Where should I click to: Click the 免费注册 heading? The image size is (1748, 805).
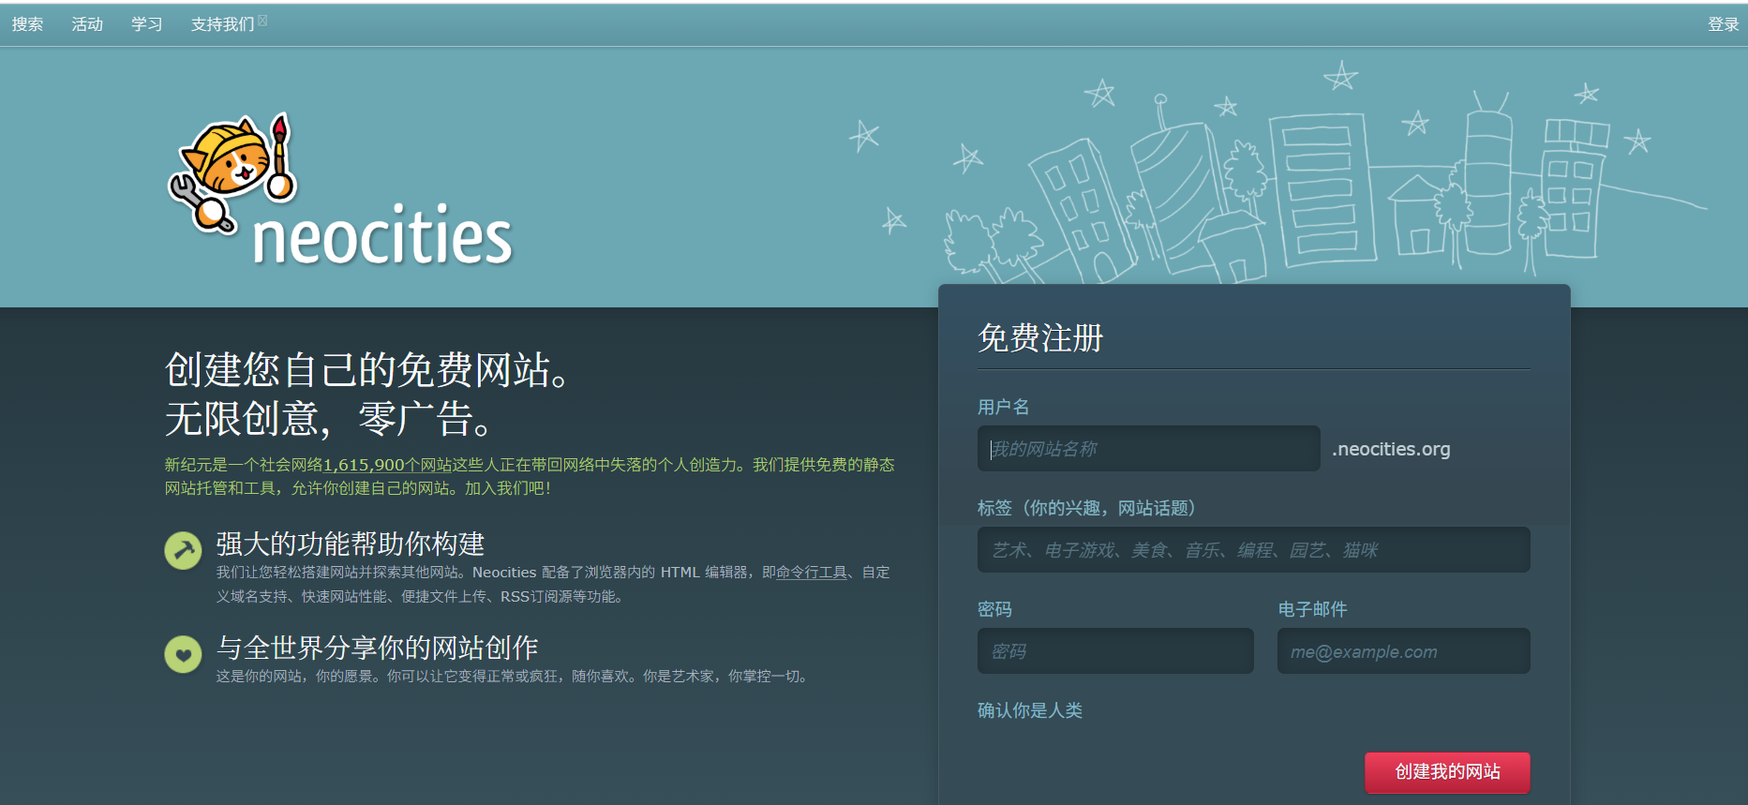point(1040,338)
